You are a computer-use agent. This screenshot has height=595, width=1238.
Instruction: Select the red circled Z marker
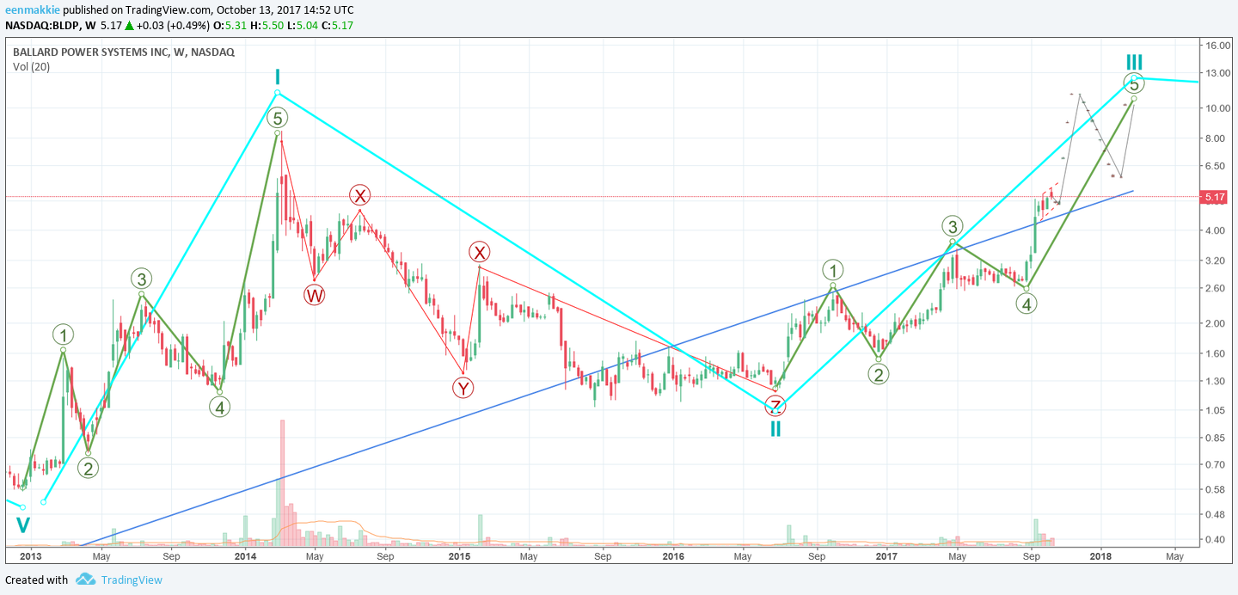coord(775,406)
